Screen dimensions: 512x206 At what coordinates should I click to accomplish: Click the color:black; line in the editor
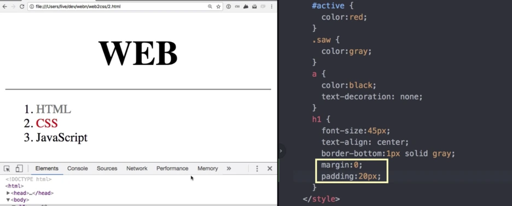[x=349, y=85]
